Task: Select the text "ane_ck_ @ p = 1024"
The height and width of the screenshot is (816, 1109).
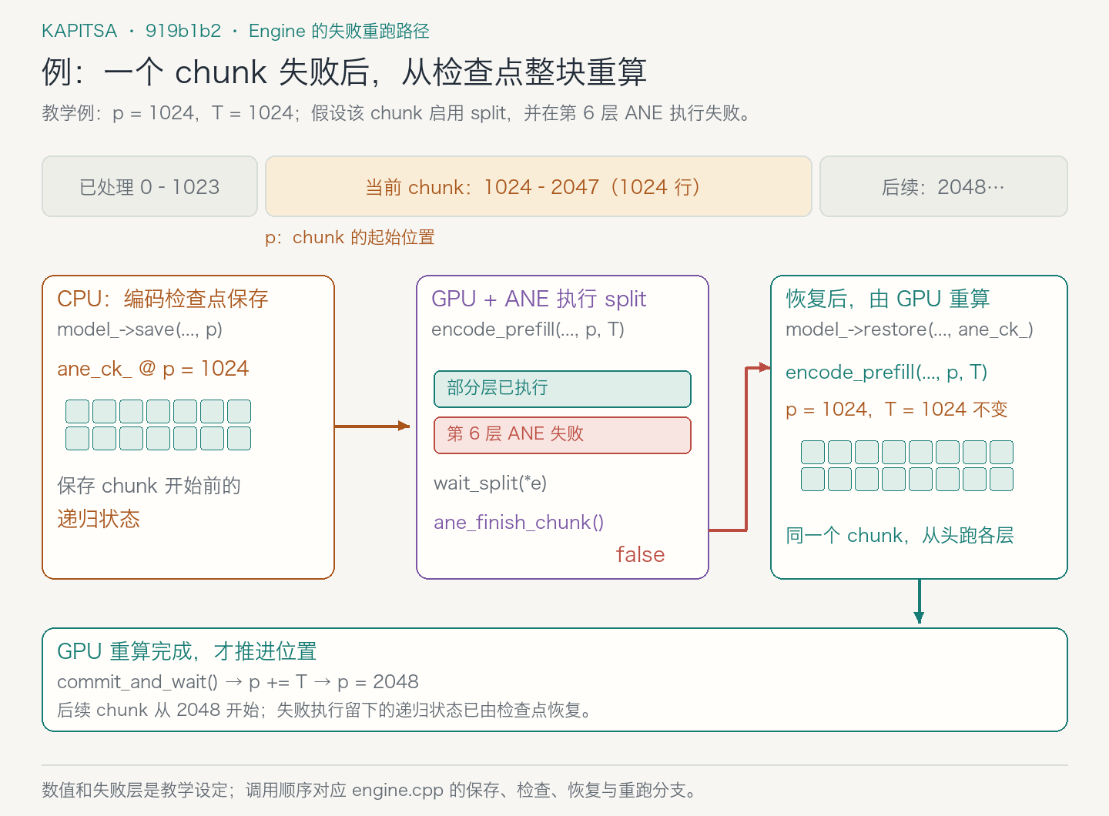Action: 152,369
